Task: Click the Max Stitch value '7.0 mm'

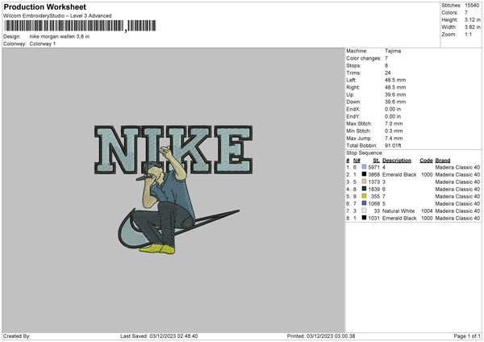Action: coord(394,123)
